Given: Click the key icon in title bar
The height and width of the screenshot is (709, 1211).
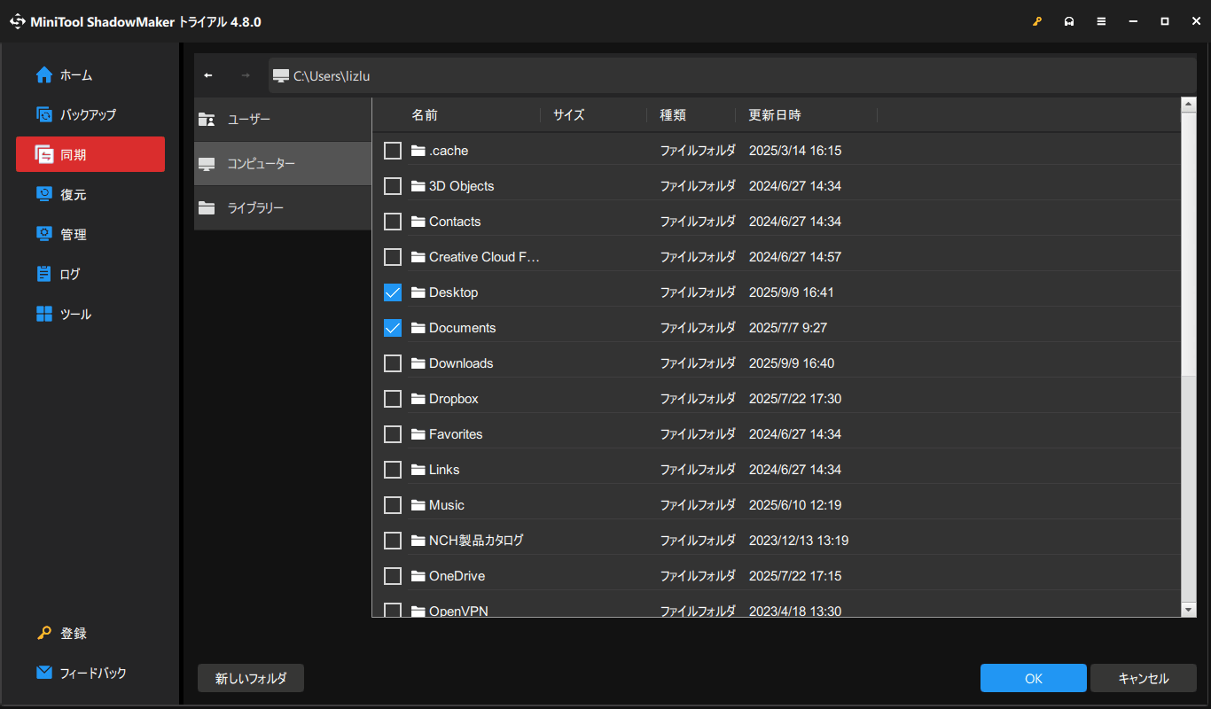Looking at the screenshot, I should (x=1037, y=22).
